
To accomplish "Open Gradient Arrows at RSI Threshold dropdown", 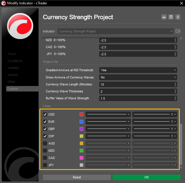I will tap(138, 70).
